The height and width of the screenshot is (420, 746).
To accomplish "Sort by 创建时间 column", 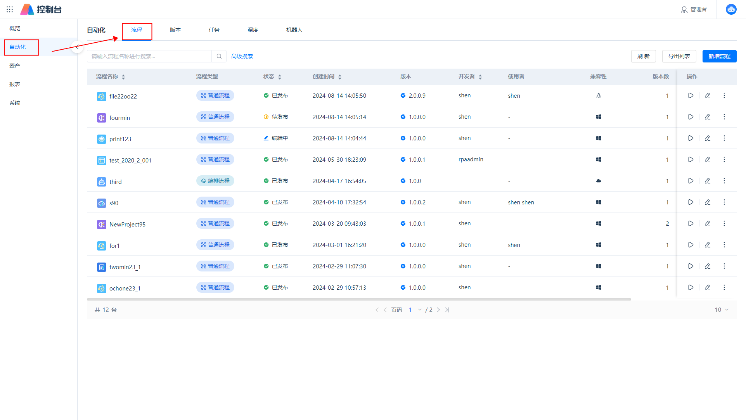I will pyautogui.click(x=340, y=77).
